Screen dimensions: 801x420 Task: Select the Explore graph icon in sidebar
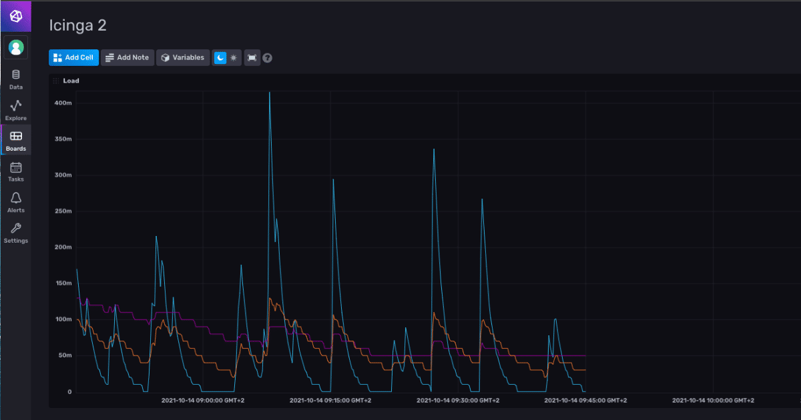15,109
